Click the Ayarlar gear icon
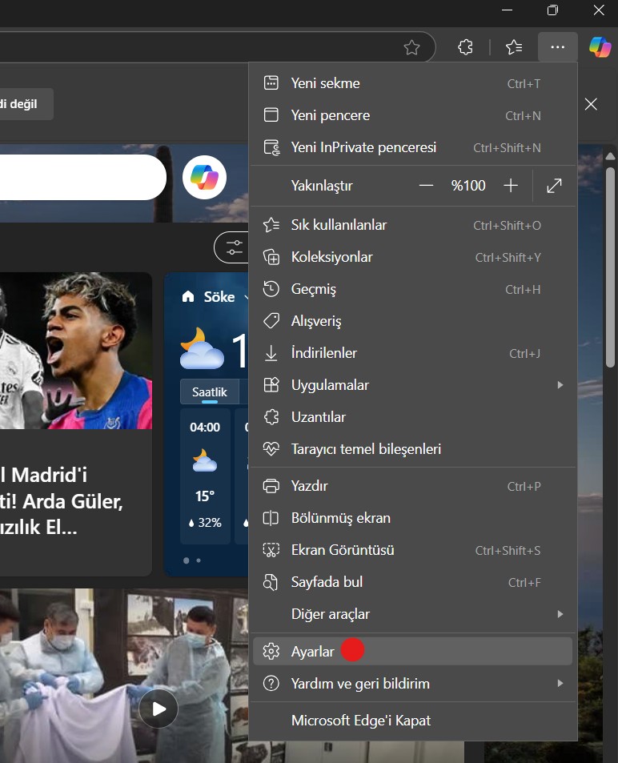This screenshot has height=763, width=618. click(x=271, y=651)
